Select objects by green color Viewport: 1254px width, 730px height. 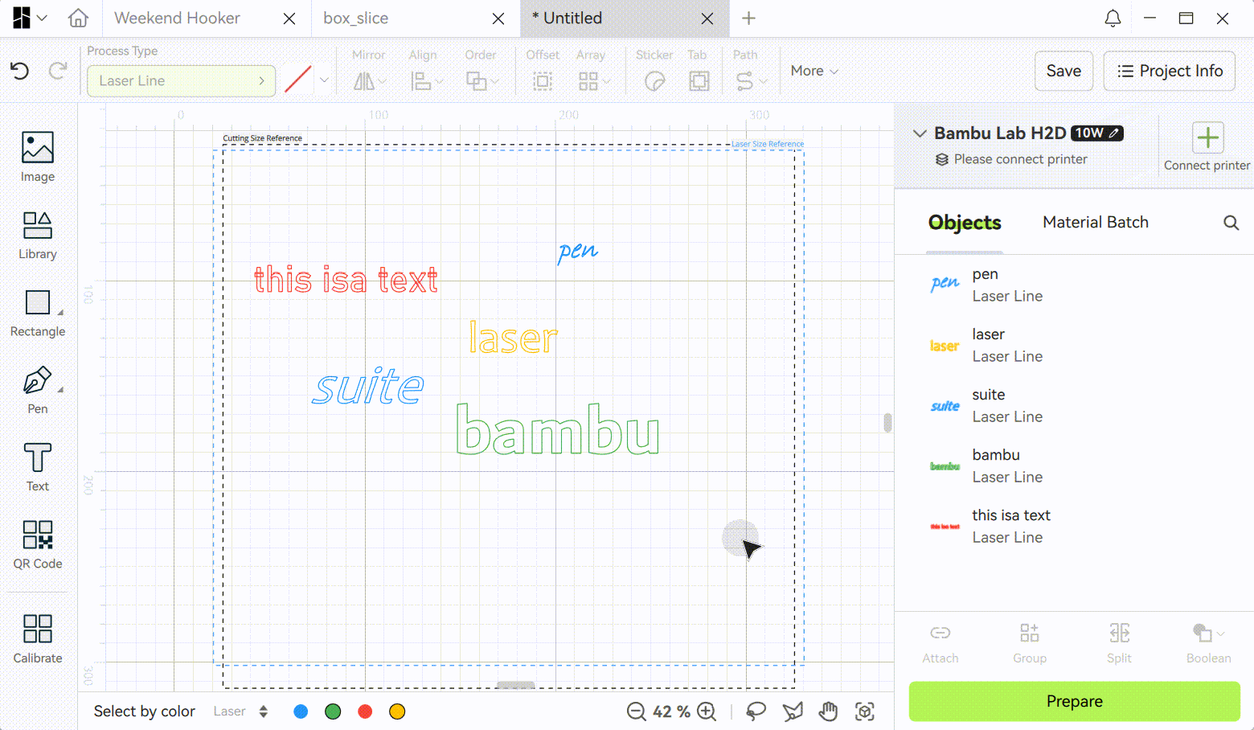tap(333, 712)
